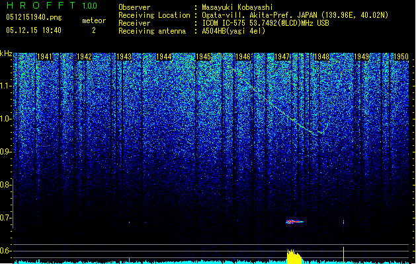Click the kHz axis unit label
The image size is (416, 264).
[6, 53]
